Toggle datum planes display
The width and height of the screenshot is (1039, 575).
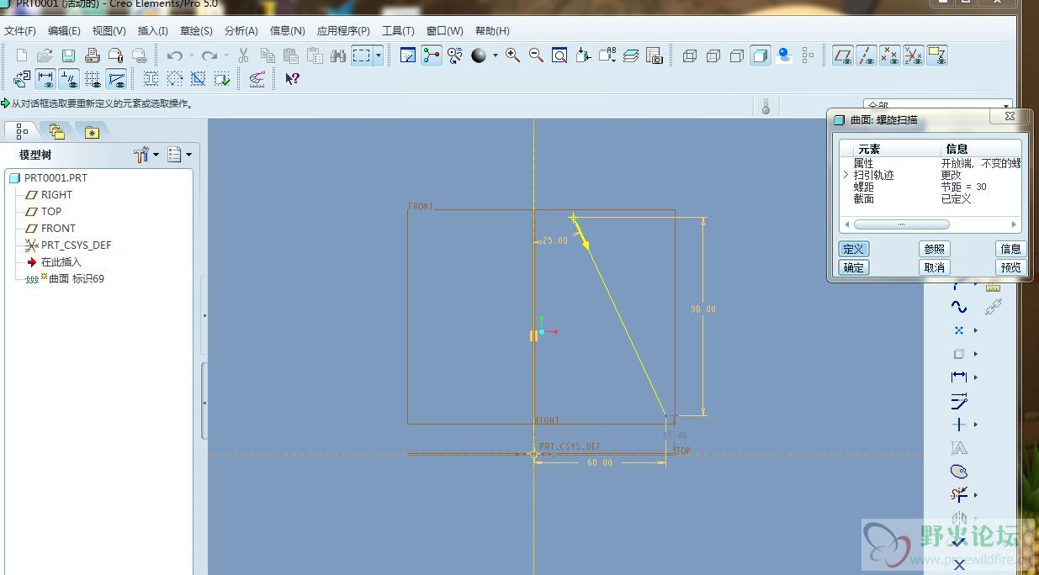[843, 56]
